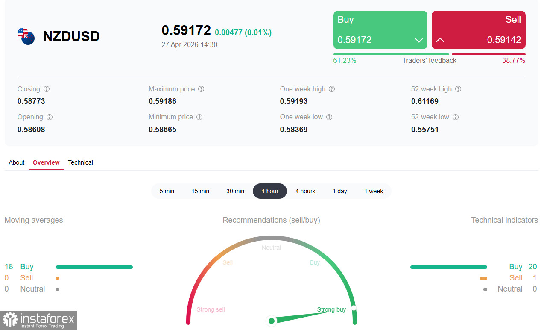Click the Closing value 0.58773
Screen dimensions: 541x330
[31, 101]
